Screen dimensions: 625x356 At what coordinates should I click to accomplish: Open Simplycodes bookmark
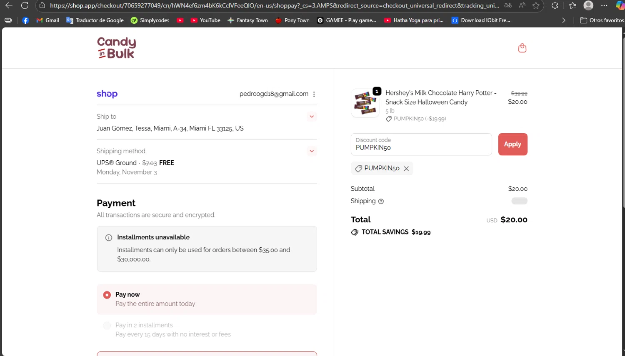click(x=150, y=20)
